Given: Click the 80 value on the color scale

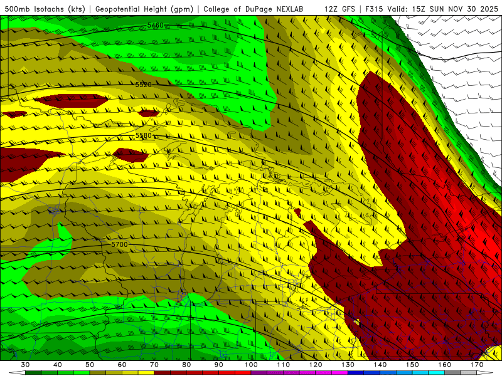Looking at the screenshot, I should coord(186,365).
